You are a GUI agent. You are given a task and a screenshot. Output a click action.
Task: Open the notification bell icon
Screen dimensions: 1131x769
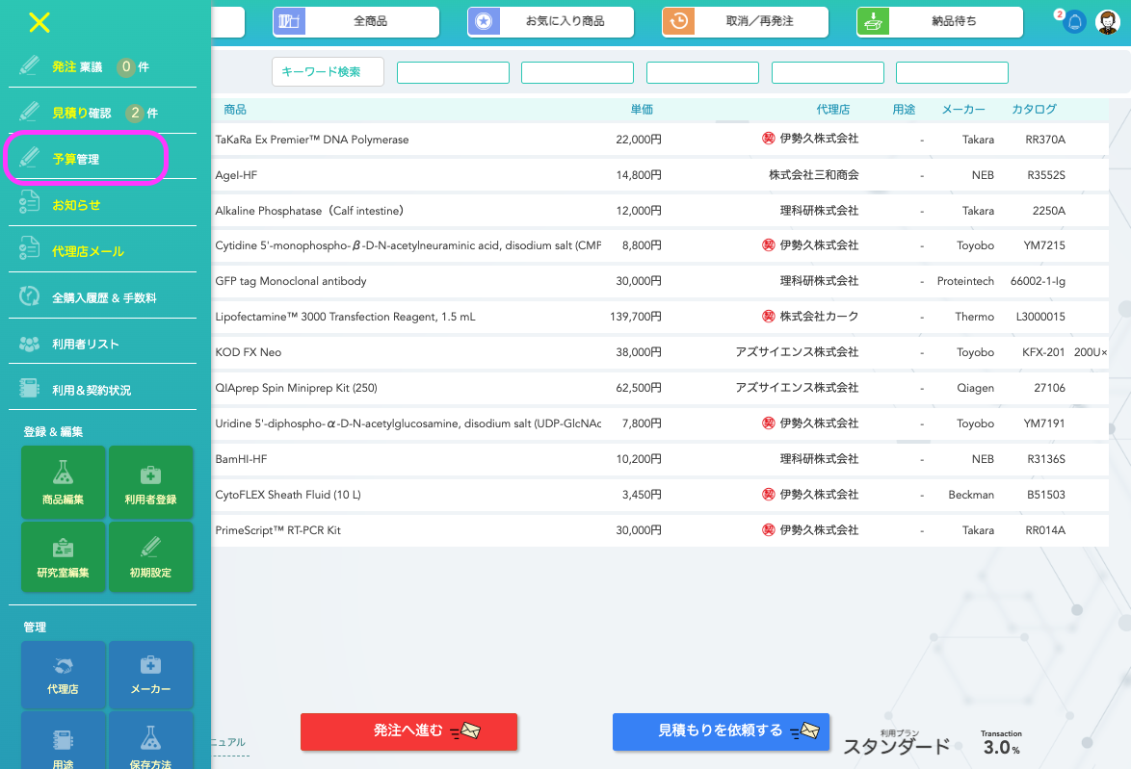click(1074, 22)
